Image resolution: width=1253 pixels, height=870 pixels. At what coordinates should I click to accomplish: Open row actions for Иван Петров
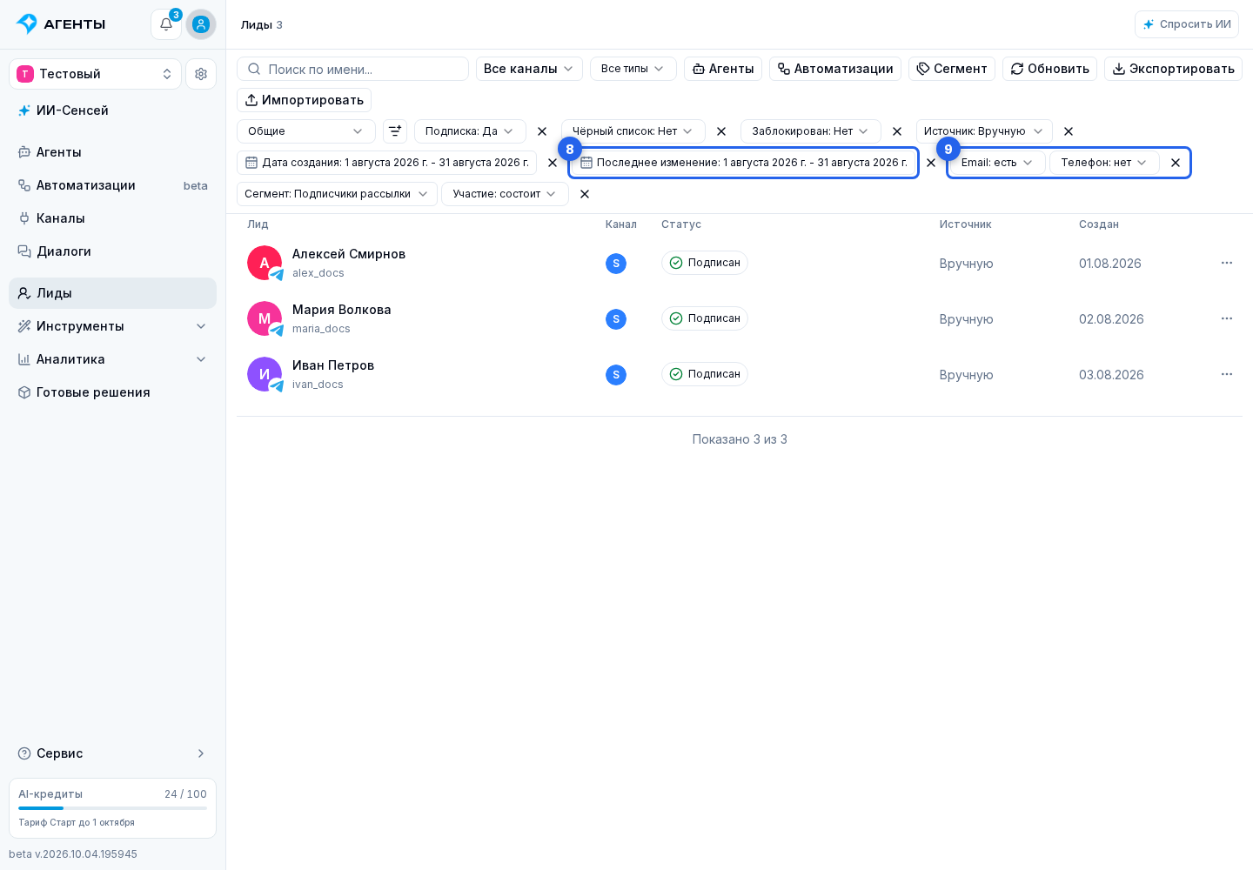[1227, 374]
